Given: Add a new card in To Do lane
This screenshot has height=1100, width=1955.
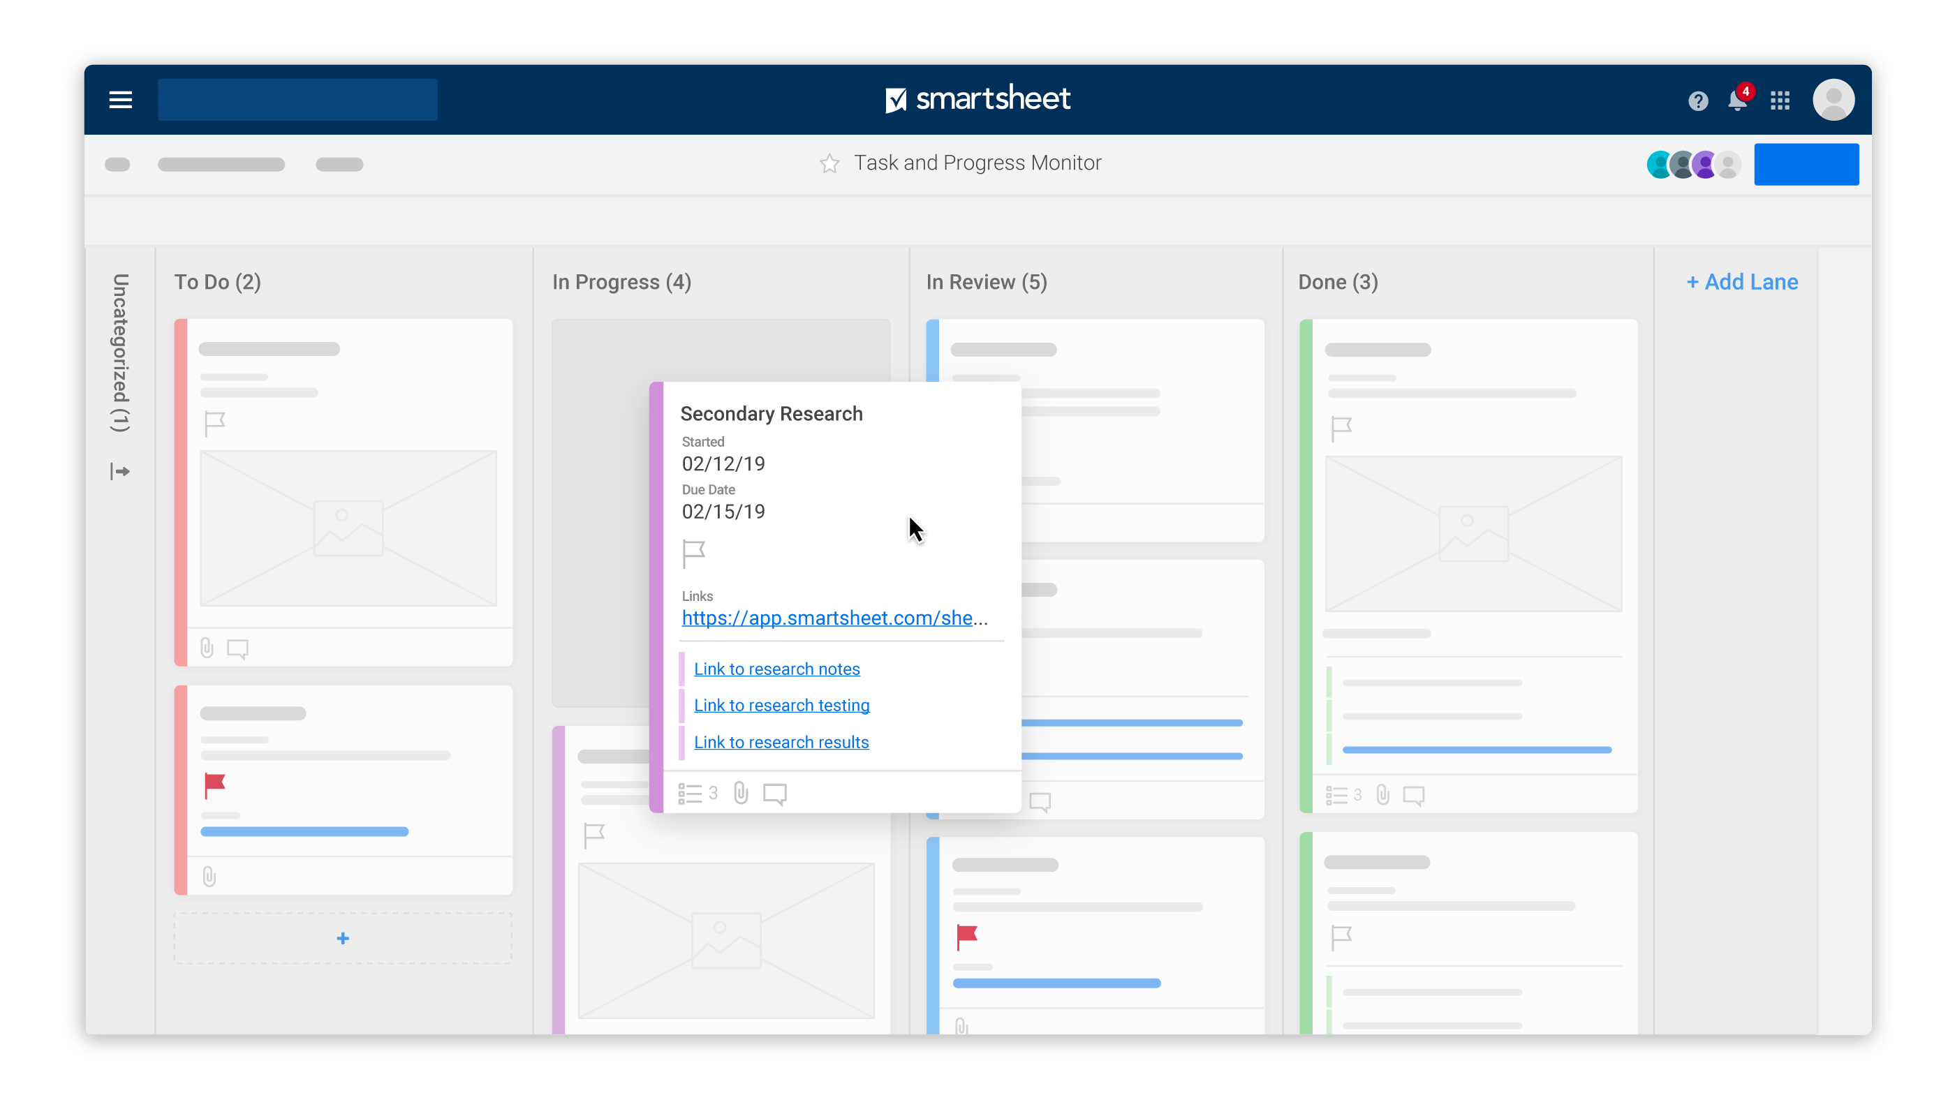Looking at the screenshot, I should (x=343, y=938).
